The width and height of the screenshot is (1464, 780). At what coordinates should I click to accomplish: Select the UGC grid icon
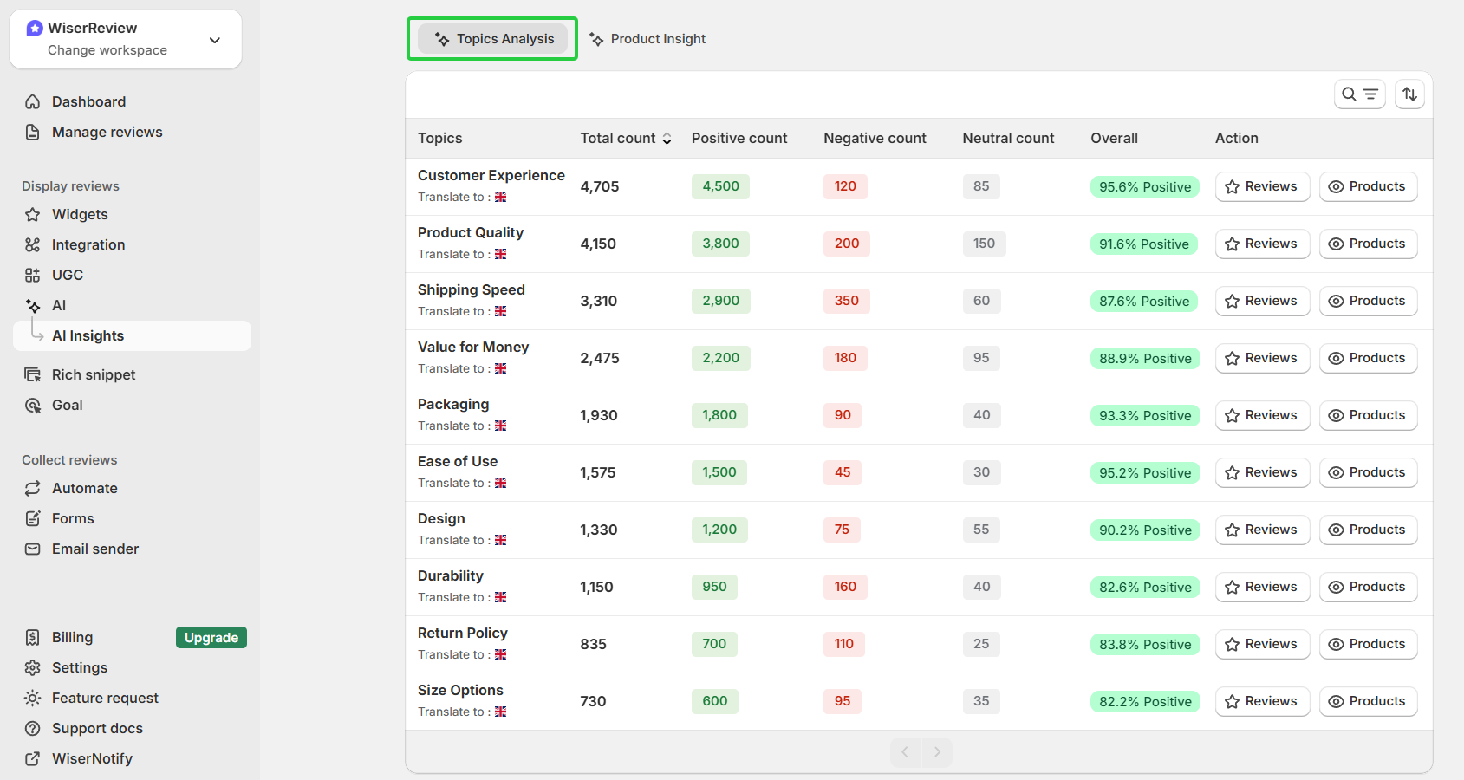[x=32, y=275]
